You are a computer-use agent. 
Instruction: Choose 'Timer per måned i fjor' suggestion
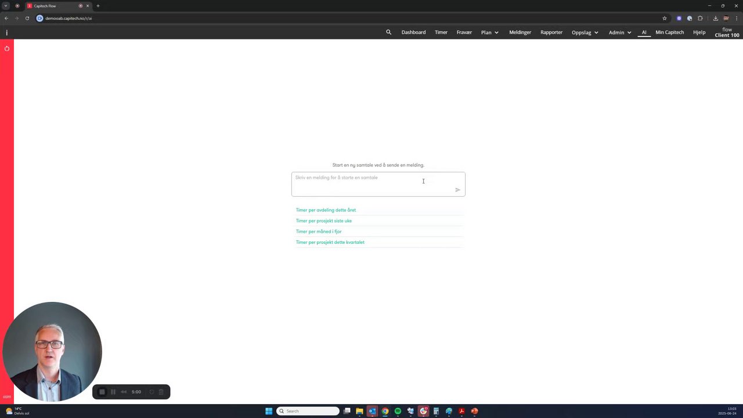319,232
